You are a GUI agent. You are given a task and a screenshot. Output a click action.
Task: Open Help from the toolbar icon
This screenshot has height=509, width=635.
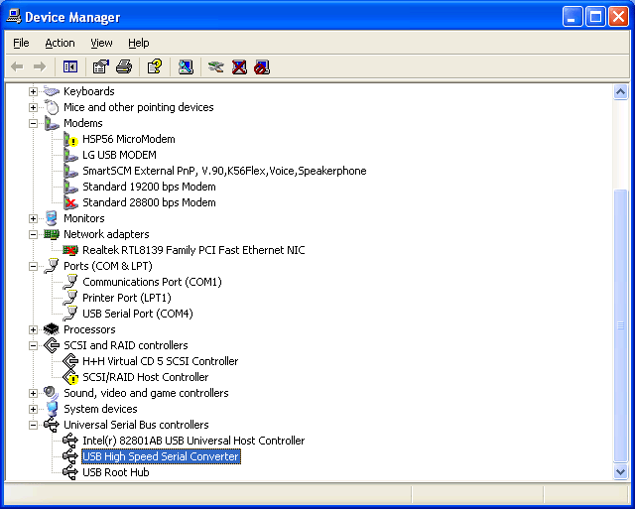tap(154, 66)
